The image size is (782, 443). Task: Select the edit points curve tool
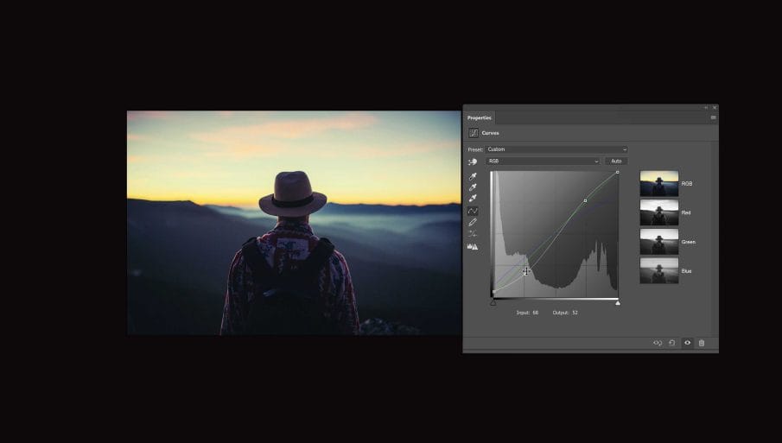click(x=473, y=211)
